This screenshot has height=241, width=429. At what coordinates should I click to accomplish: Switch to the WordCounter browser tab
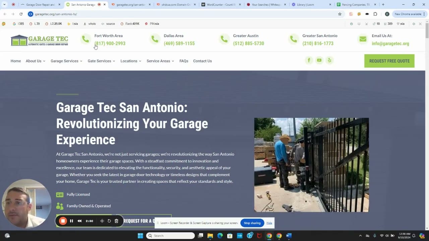[x=221, y=5]
